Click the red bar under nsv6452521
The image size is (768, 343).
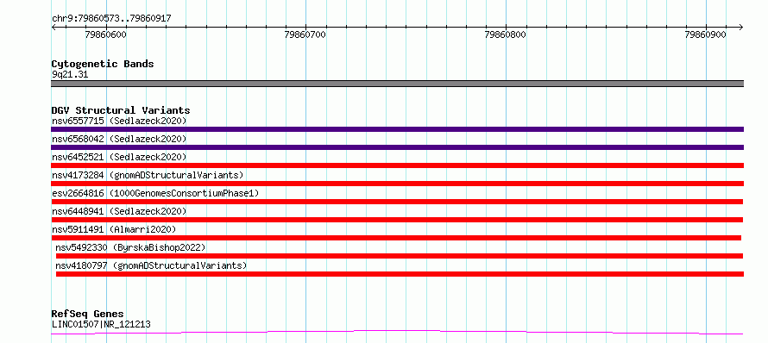point(397,165)
